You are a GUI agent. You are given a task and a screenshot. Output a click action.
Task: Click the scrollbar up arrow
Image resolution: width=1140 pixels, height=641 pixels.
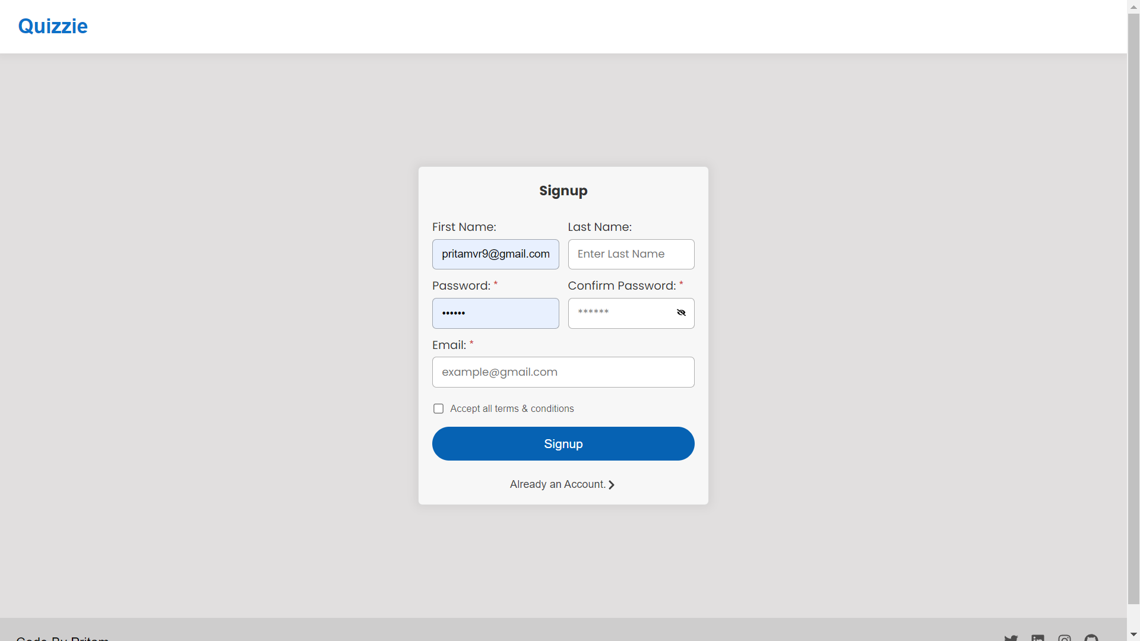(1133, 7)
